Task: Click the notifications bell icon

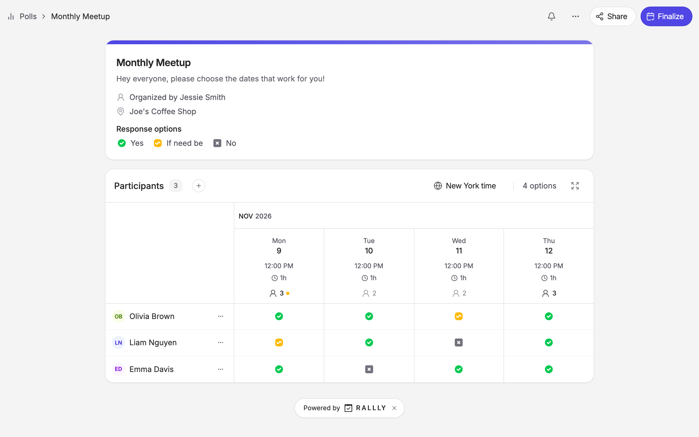Action: pos(551,16)
